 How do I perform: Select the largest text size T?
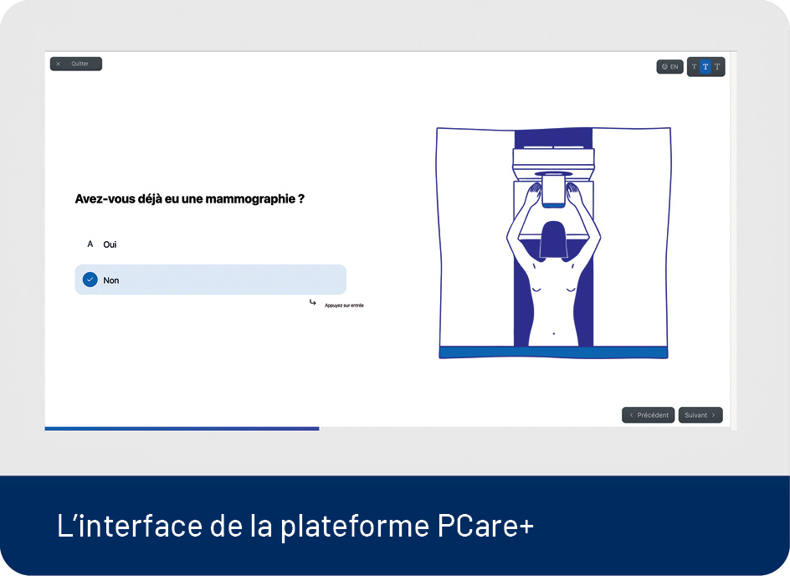pyautogui.click(x=717, y=67)
